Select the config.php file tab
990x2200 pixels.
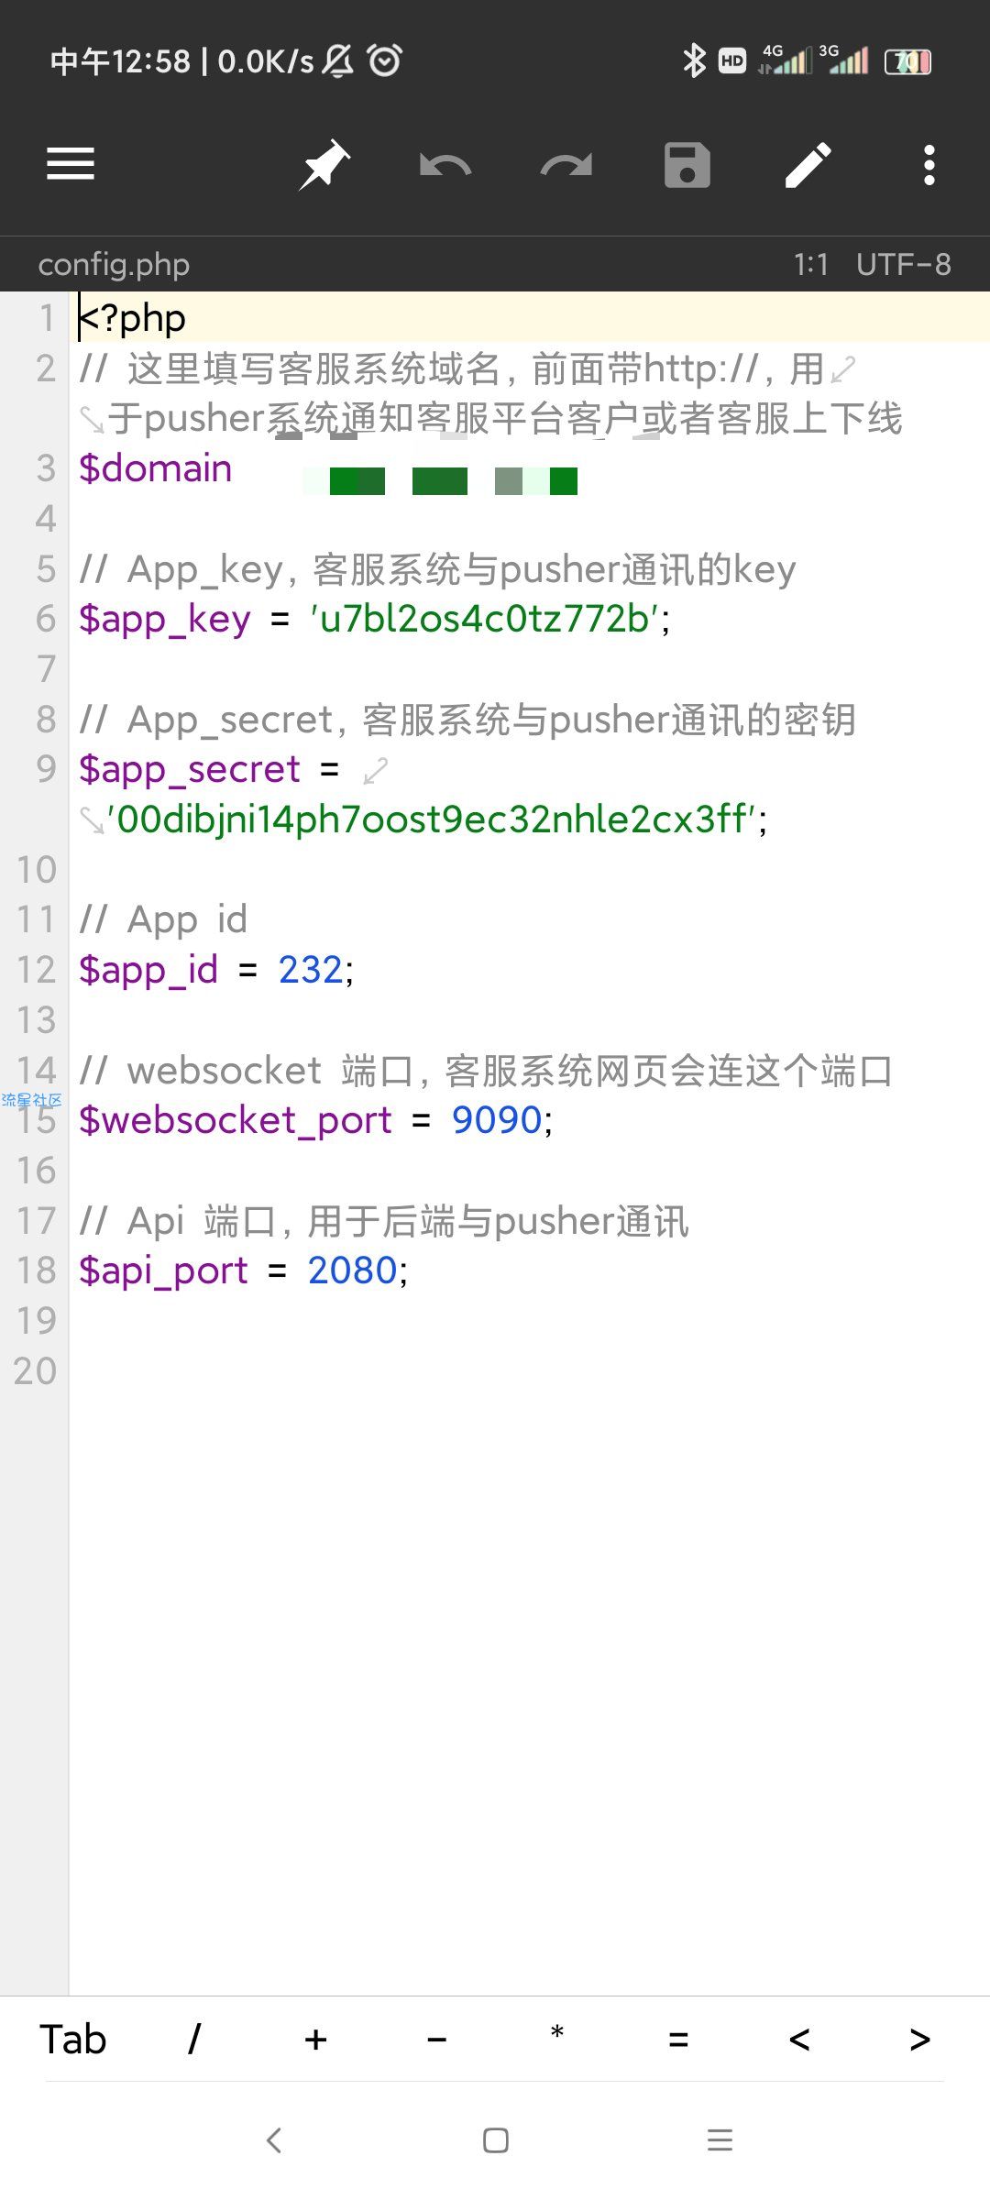[114, 265]
